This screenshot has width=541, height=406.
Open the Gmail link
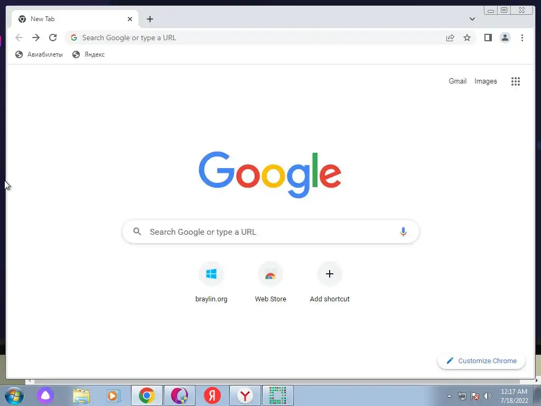tap(458, 81)
